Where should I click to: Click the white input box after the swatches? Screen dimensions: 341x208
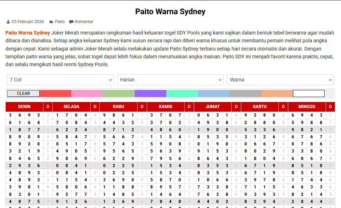point(308,94)
